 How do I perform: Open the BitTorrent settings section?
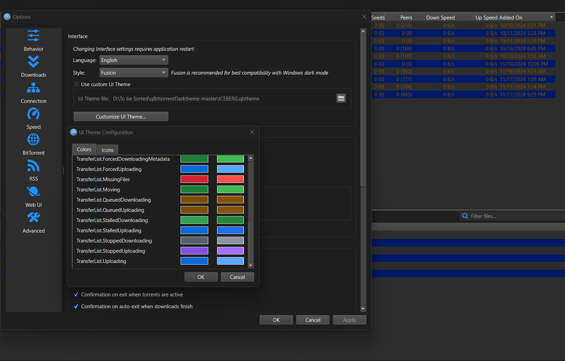point(33,145)
